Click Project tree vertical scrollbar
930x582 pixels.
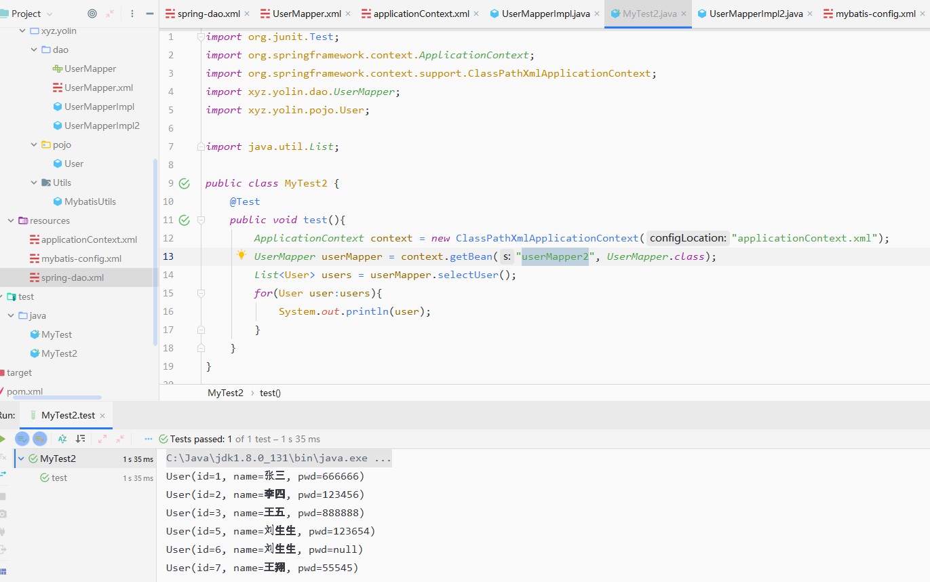pyautogui.click(x=155, y=252)
